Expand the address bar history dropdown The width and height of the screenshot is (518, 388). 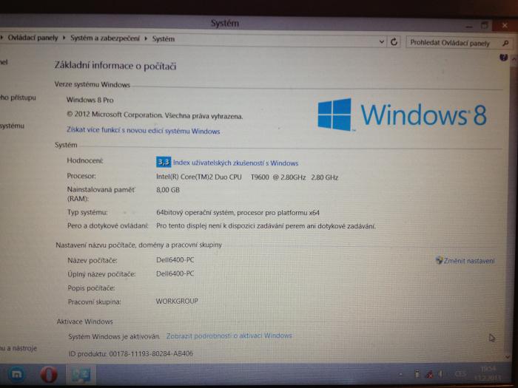(382, 43)
